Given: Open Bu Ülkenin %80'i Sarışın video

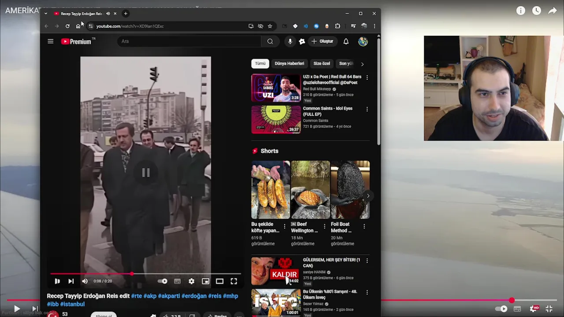Looking at the screenshot, I should click(276, 302).
